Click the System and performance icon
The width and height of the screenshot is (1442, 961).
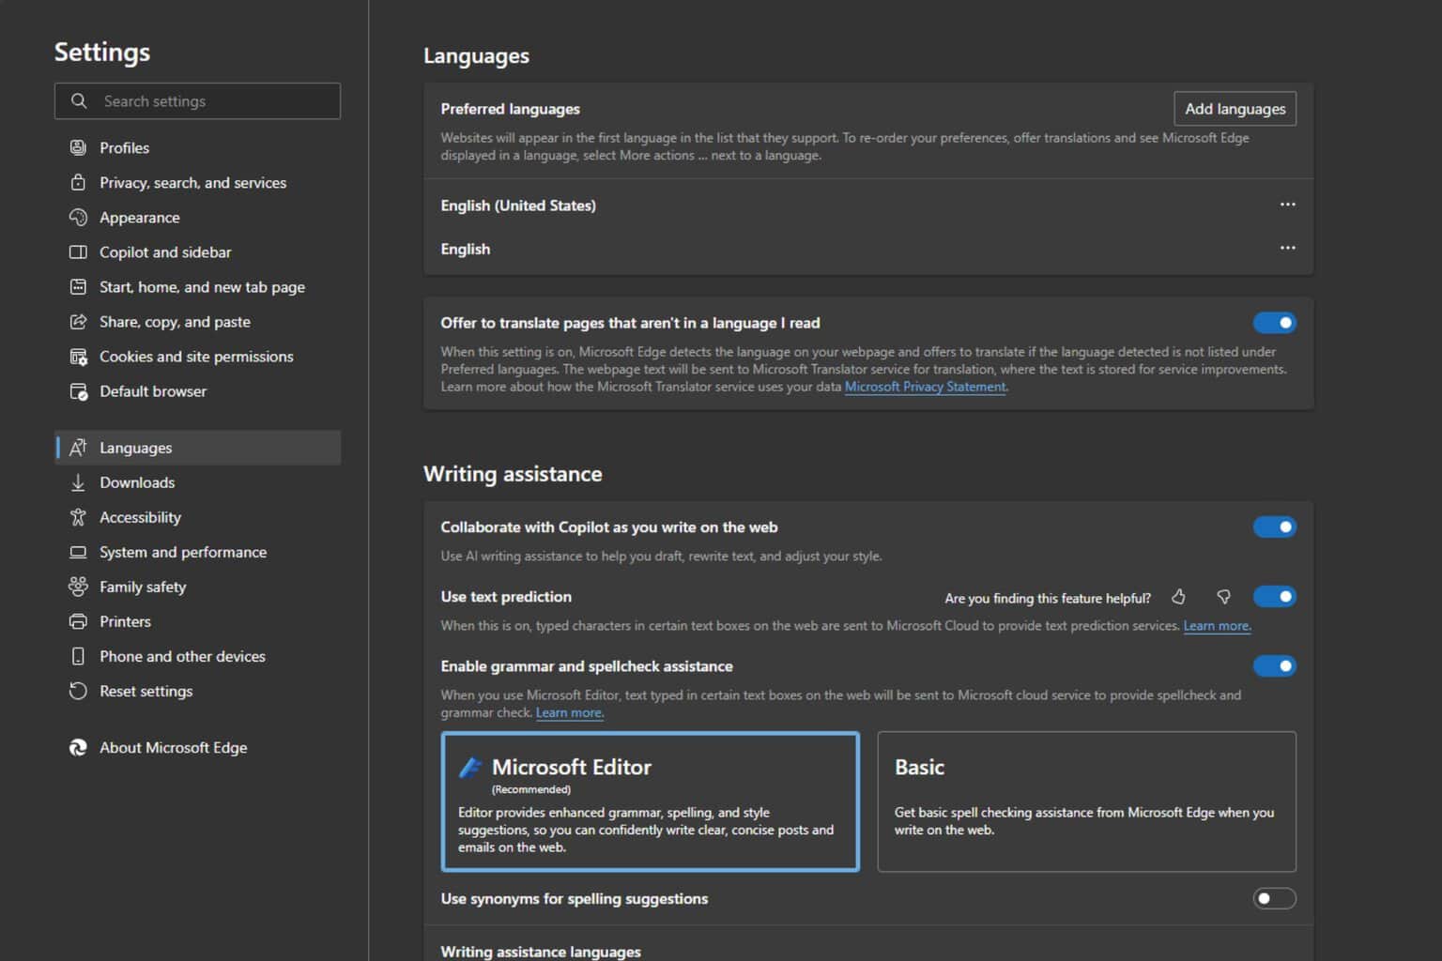click(78, 552)
